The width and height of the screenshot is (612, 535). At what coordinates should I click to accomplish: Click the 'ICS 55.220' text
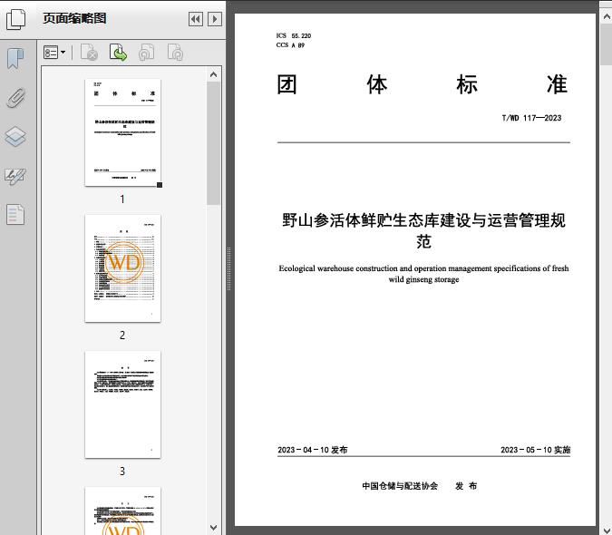[x=294, y=35]
